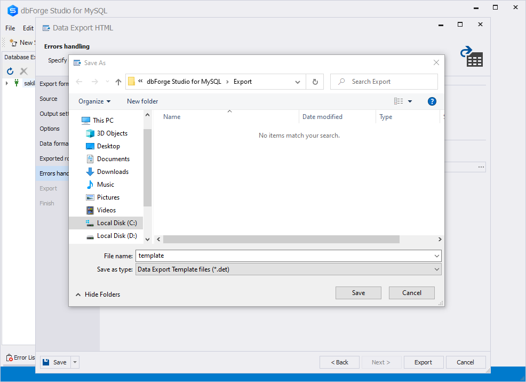Select Desktop in navigation pane
The image size is (526, 382).
(103, 146)
